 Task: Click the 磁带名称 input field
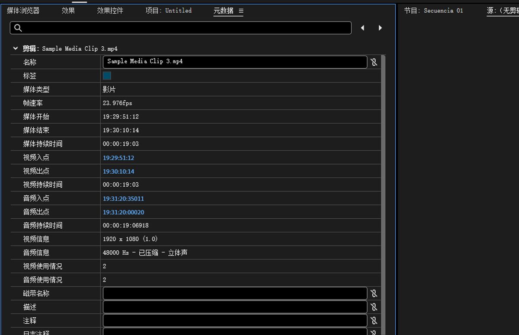[235, 294]
